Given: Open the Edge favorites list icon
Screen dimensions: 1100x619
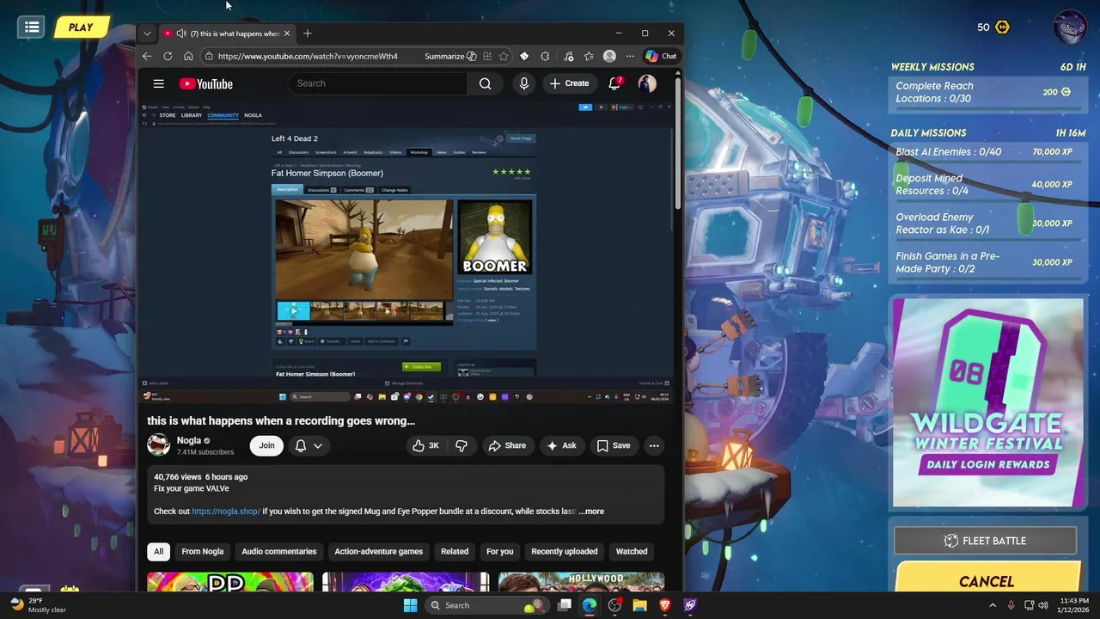Looking at the screenshot, I should (x=589, y=56).
